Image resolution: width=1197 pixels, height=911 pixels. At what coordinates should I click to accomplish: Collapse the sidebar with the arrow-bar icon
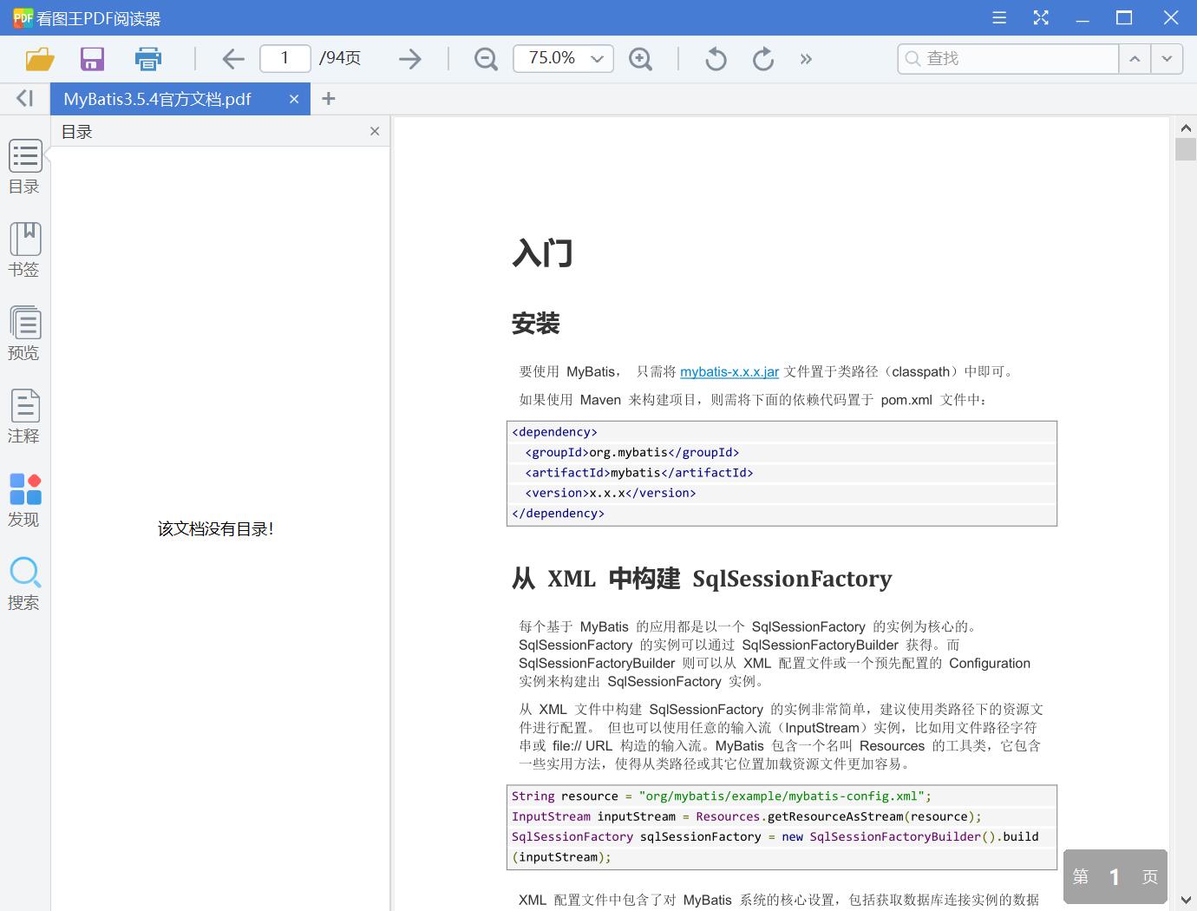click(x=25, y=99)
